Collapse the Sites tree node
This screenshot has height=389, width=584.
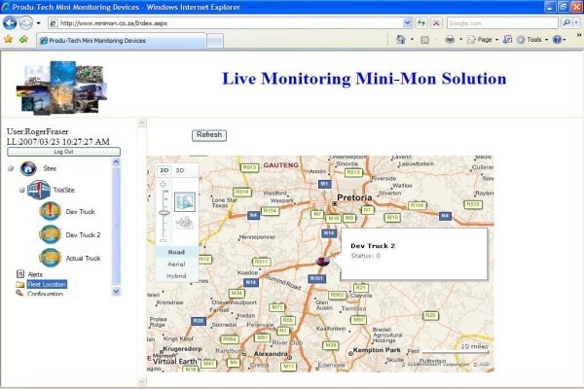click(x=11, y=168)
